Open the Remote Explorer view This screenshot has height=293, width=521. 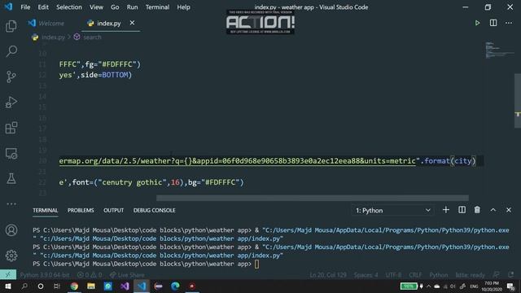[x=11, y=154]
